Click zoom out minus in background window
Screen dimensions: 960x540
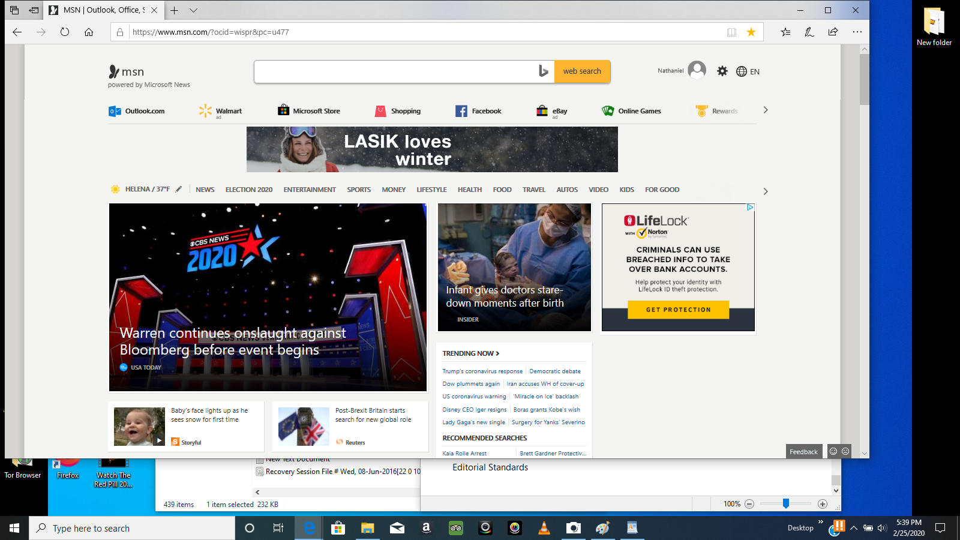click(749, 504)
